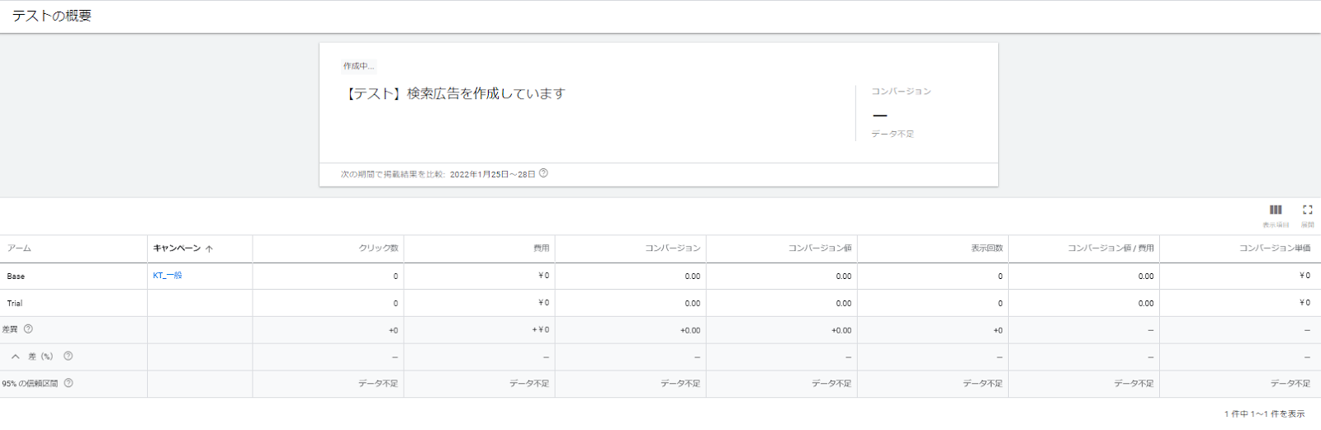Select the Base arm row label

click(16, 276)
